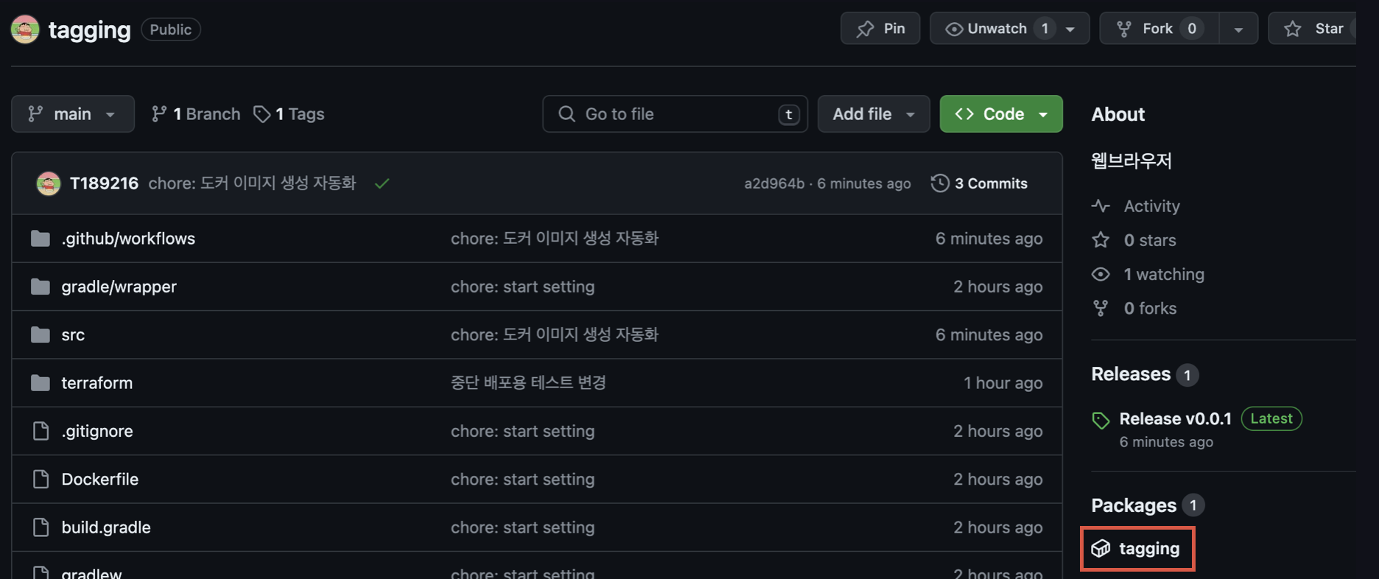View the 1 Tags list
The height and width of the screenshot is (579, 1379).
pyautogui.click(x=290, y=114)
